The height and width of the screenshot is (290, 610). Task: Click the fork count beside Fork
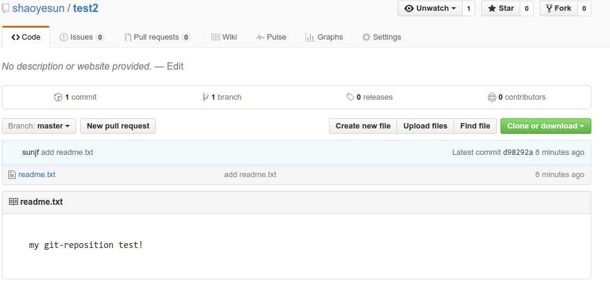pos(584,8)
